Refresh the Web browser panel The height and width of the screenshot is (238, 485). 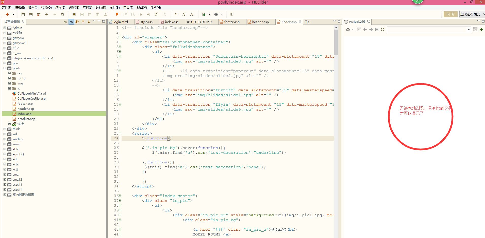click(x=382, y=30)
